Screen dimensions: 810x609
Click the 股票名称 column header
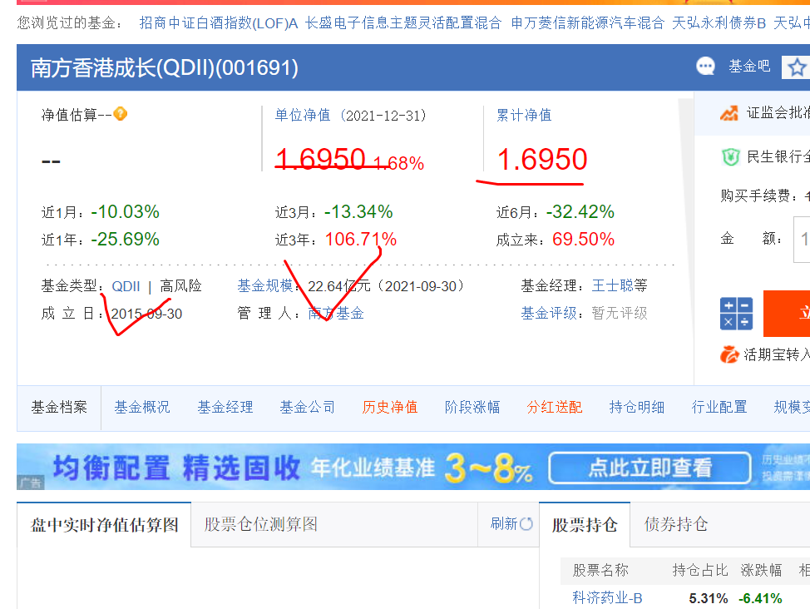pos(600,570)
